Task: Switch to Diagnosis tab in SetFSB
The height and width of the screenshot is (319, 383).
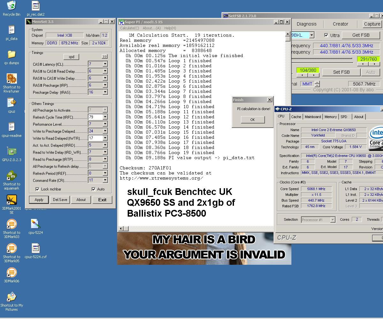Action: 306,24
